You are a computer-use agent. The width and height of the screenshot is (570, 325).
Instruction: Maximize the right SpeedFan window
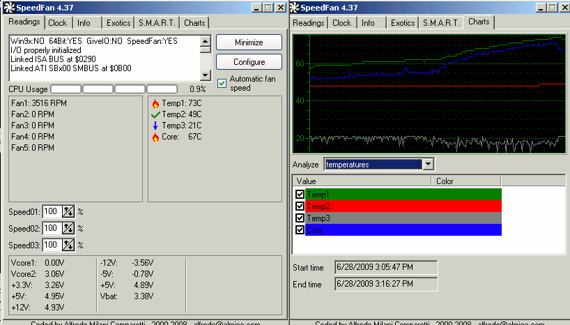click(x=553, y=8)
